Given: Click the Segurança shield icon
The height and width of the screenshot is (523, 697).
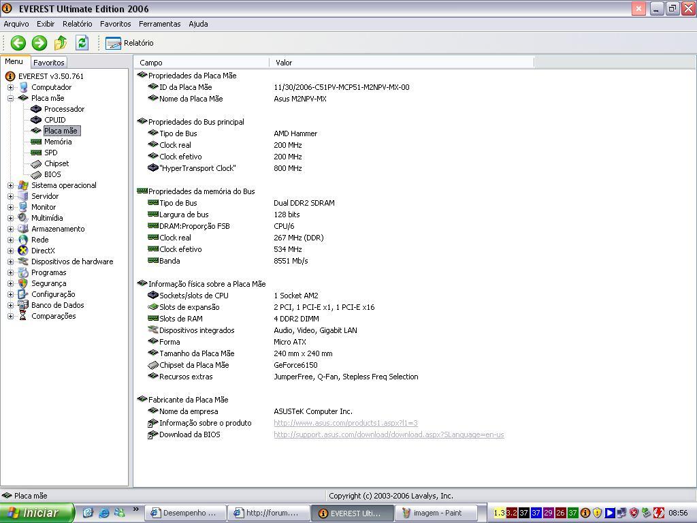Looking at the screenshot, I should [x=23, y=283].
